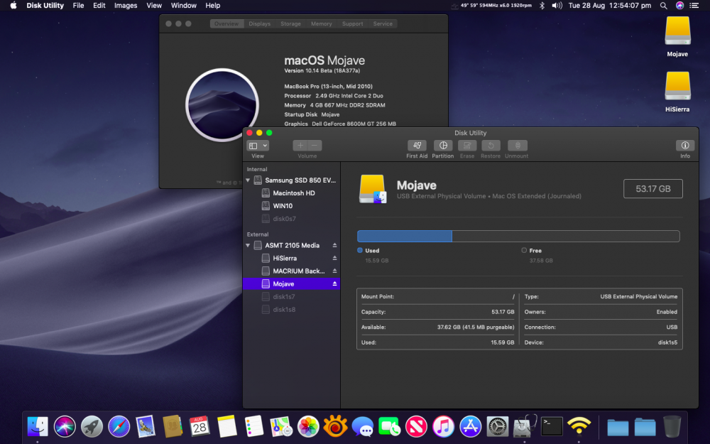The image size is (710, 444).
Task: Click the large Mojave volume icon
Action: coord(373,189)
